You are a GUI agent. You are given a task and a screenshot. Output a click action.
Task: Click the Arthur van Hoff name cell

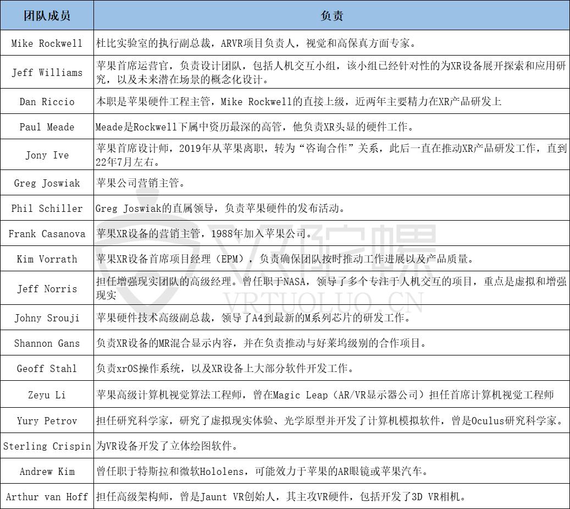coord(46,497)
